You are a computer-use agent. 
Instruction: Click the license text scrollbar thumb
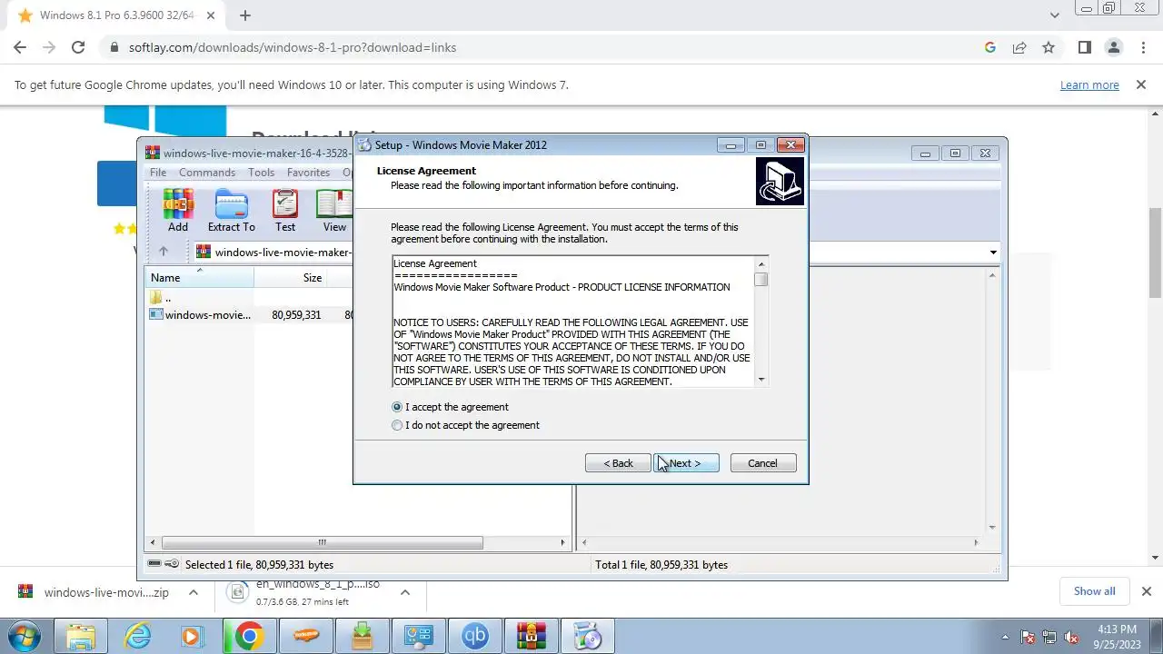pyautogui.click(x=761, y=280)
